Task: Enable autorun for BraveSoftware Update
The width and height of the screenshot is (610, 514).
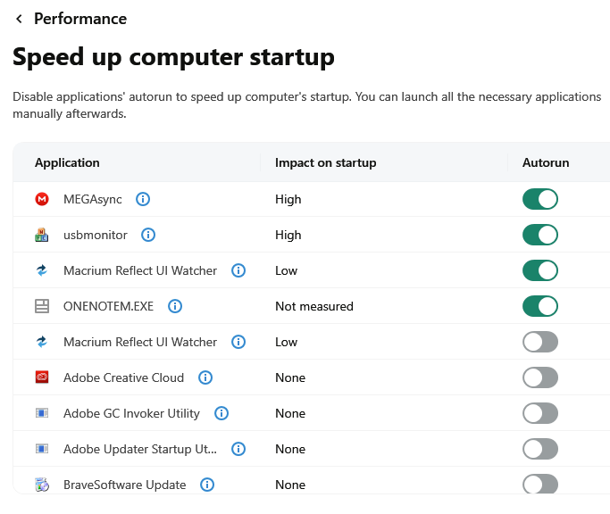Action: tap(539, 485)
